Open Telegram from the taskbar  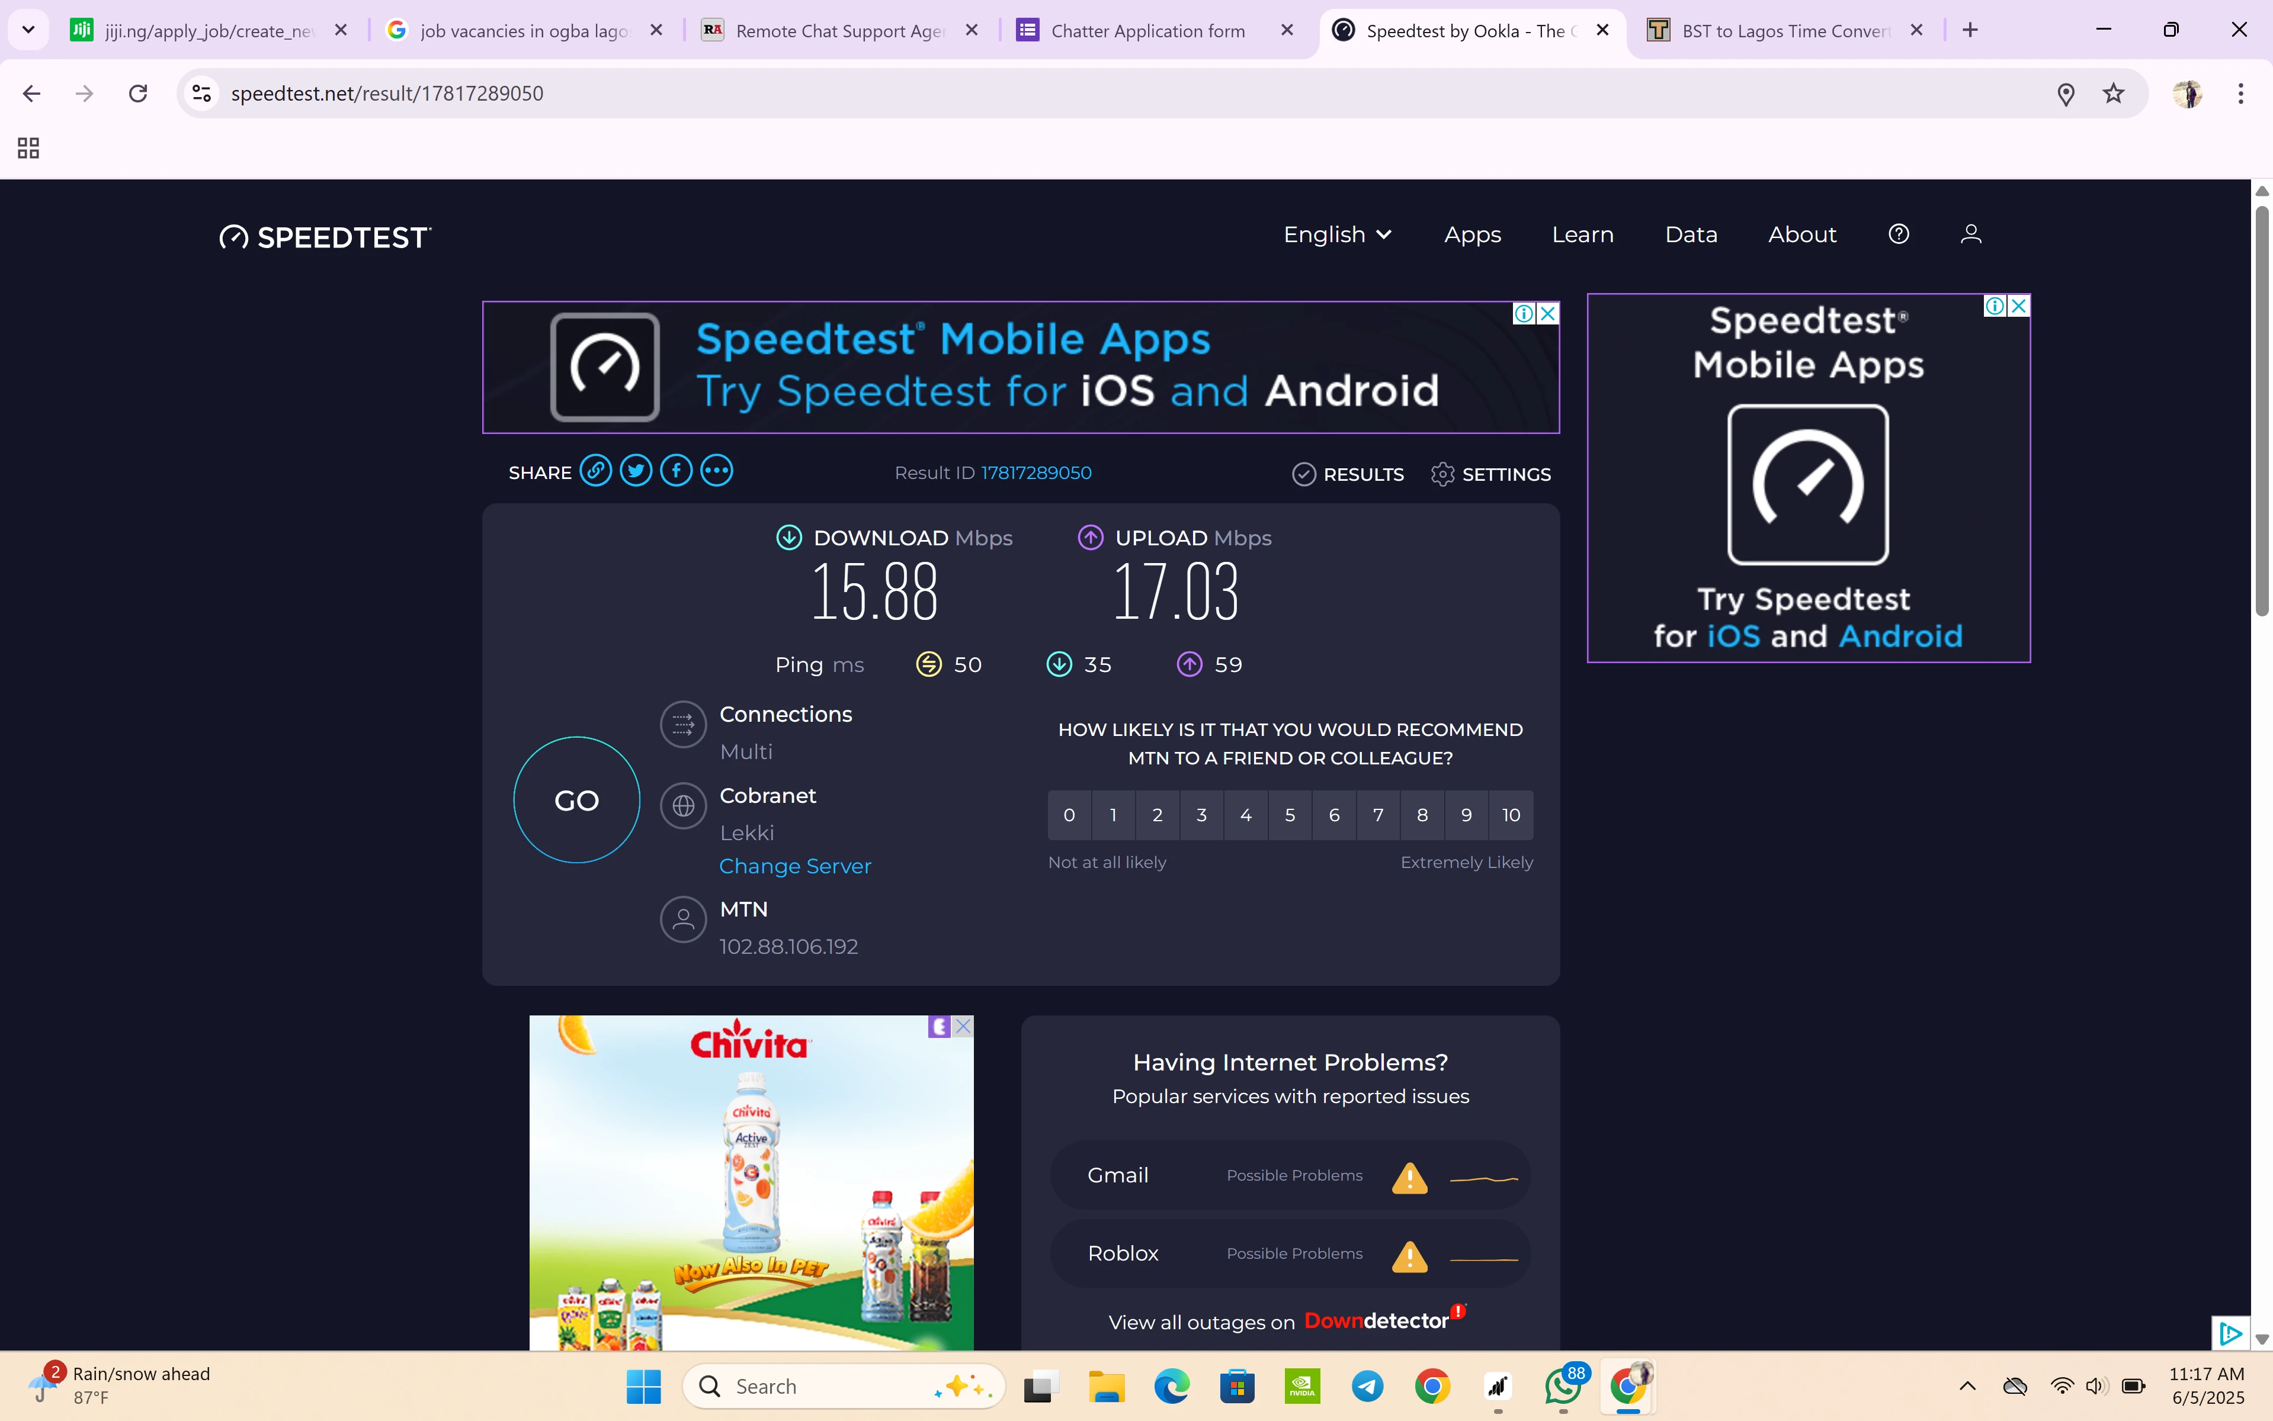[1367, 1386]
